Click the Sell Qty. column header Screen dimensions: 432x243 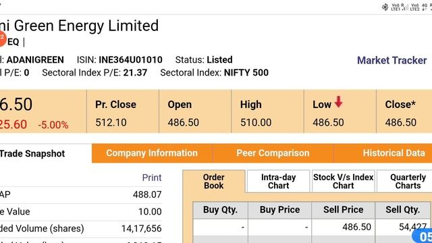402,210
